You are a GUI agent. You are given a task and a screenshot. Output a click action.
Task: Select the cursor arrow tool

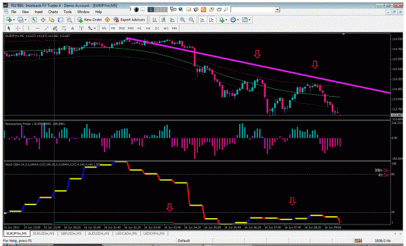pyautogui.click(x=9, y=28)
